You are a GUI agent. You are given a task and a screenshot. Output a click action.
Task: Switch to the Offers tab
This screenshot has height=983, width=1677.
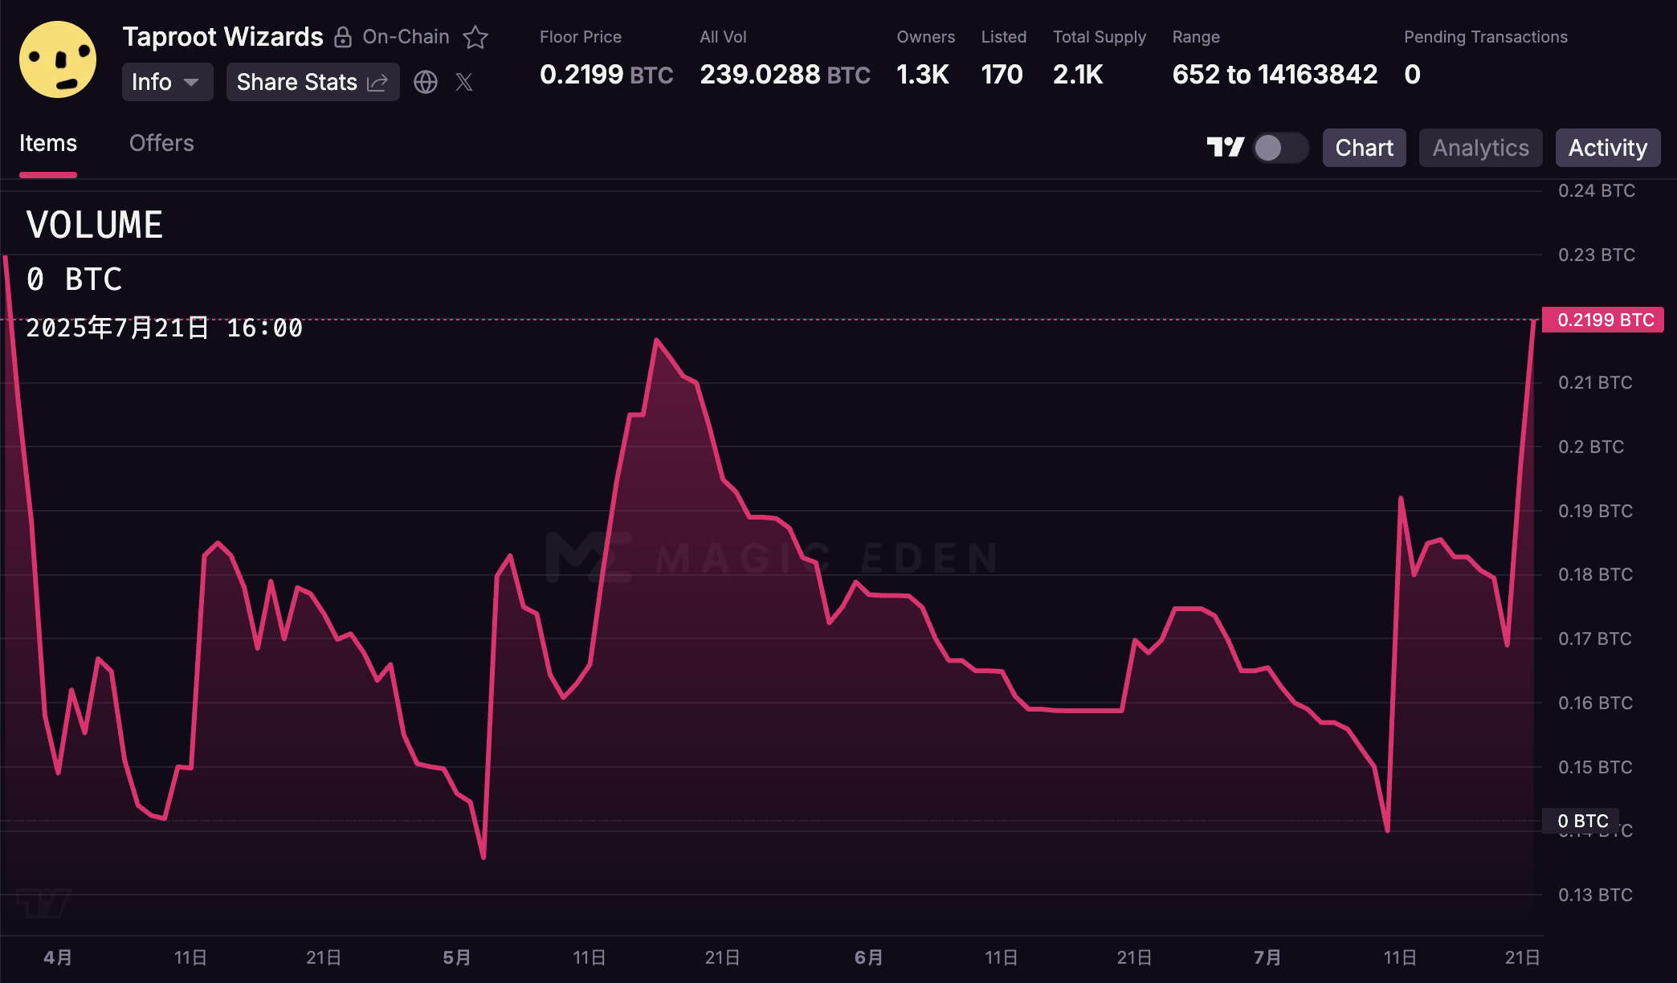(x=161, y=144)
